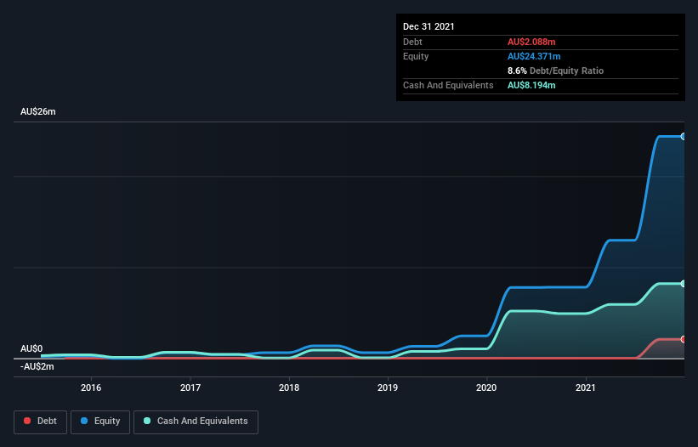This screenshot has width=698, height=447.
Task: Select the Debt endpoint marker on chart
Action: [684, 339]
